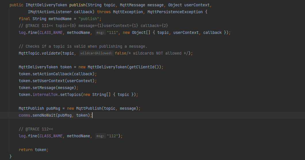Click the msg: hint before "111"
Image resolution: width=305 pixels, height=160 pixels.
click(100, 33)
